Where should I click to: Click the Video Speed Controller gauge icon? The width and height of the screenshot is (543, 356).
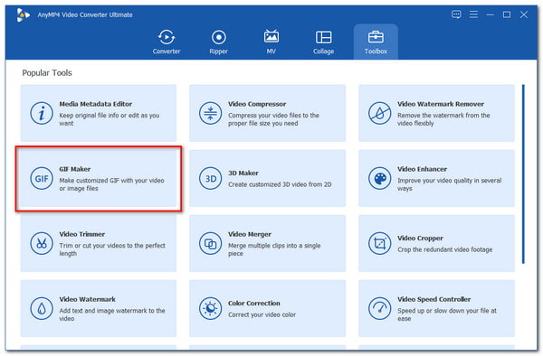click(x=379, y=308)
